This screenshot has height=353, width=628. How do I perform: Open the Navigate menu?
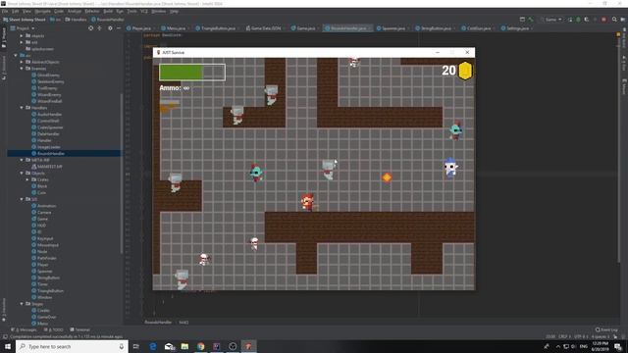point(42,11)
